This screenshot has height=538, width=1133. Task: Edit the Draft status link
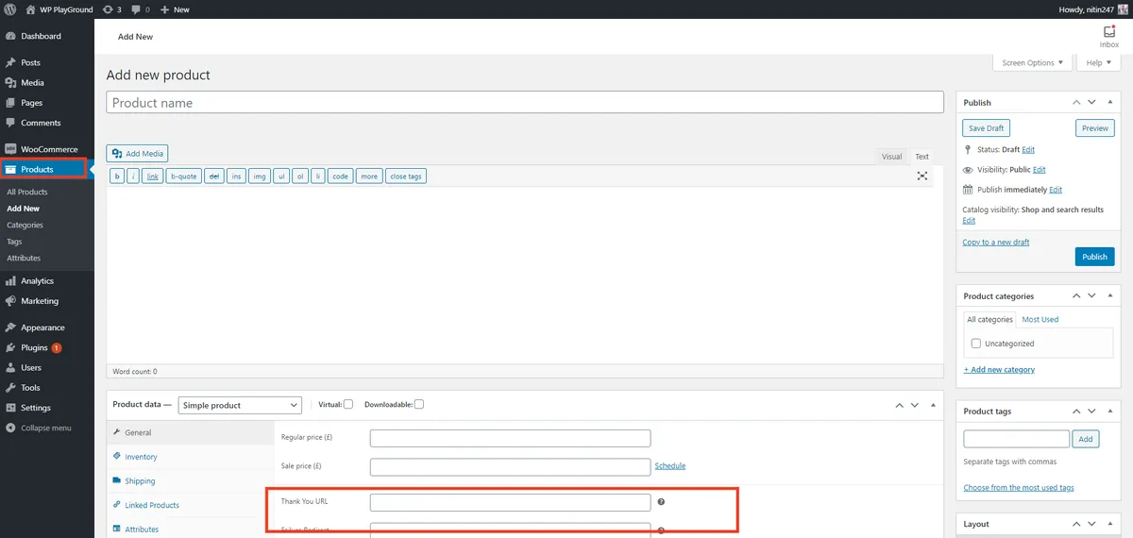[x=1028, y=150]
